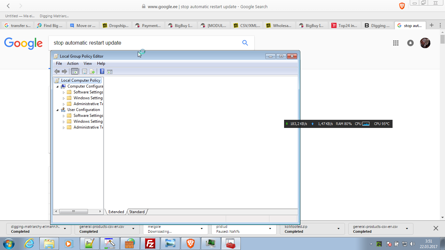Screen dimensions: 445x250
Task: Click the User Configuration node icon
Action: tap(63, 110)
